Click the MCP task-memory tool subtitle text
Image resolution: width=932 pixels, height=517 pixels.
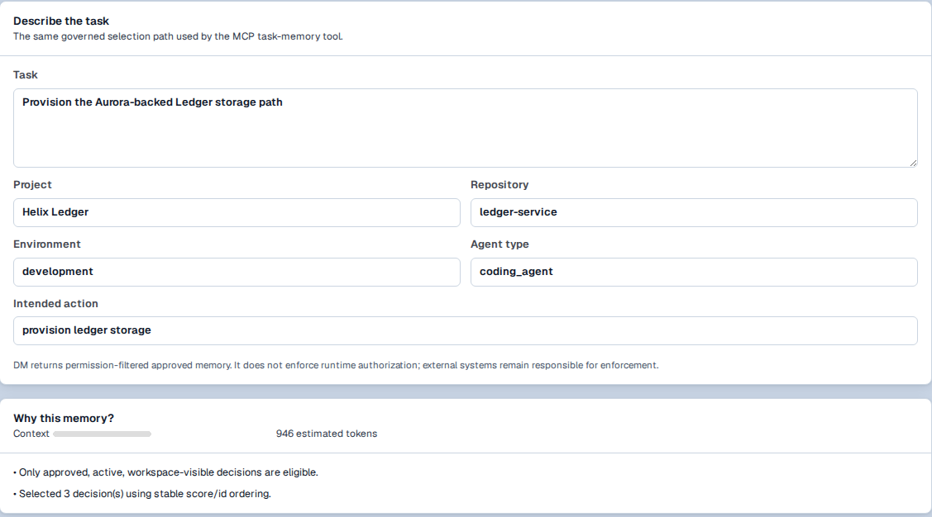tap(179, 36)
